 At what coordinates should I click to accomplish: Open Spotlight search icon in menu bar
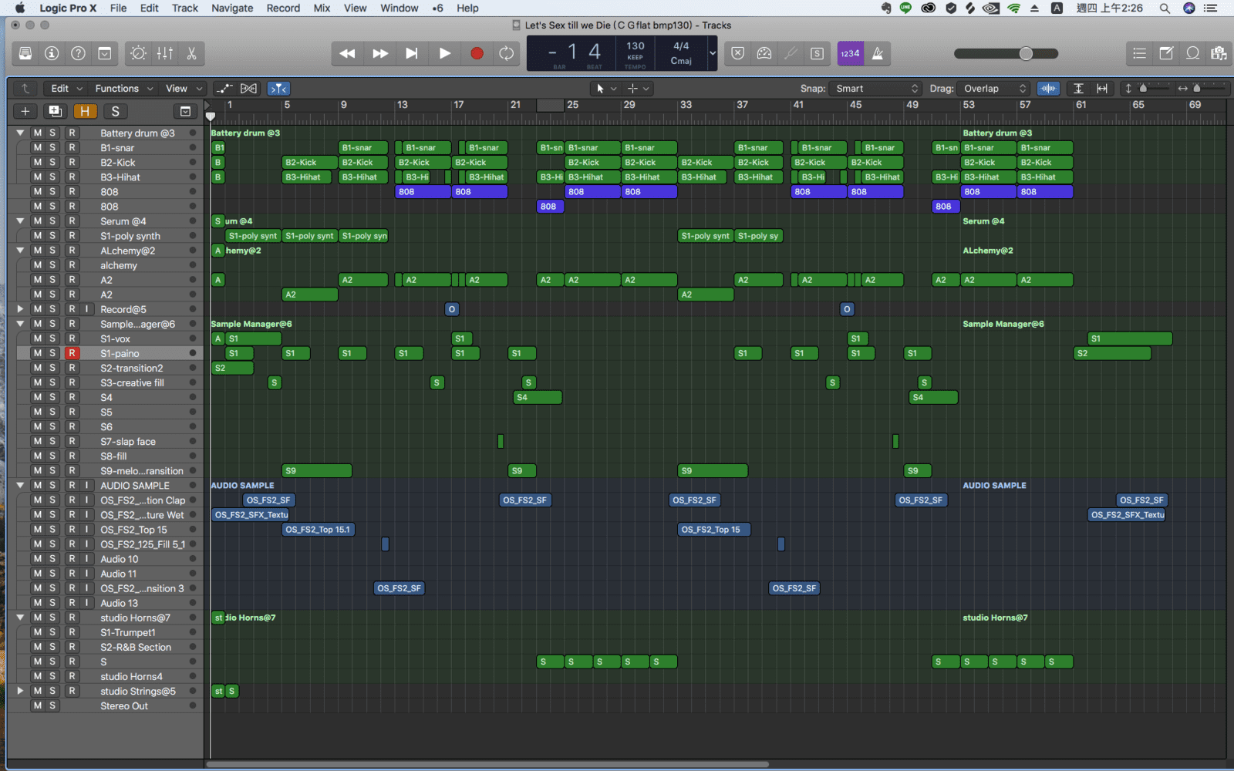click(1165, 8)
